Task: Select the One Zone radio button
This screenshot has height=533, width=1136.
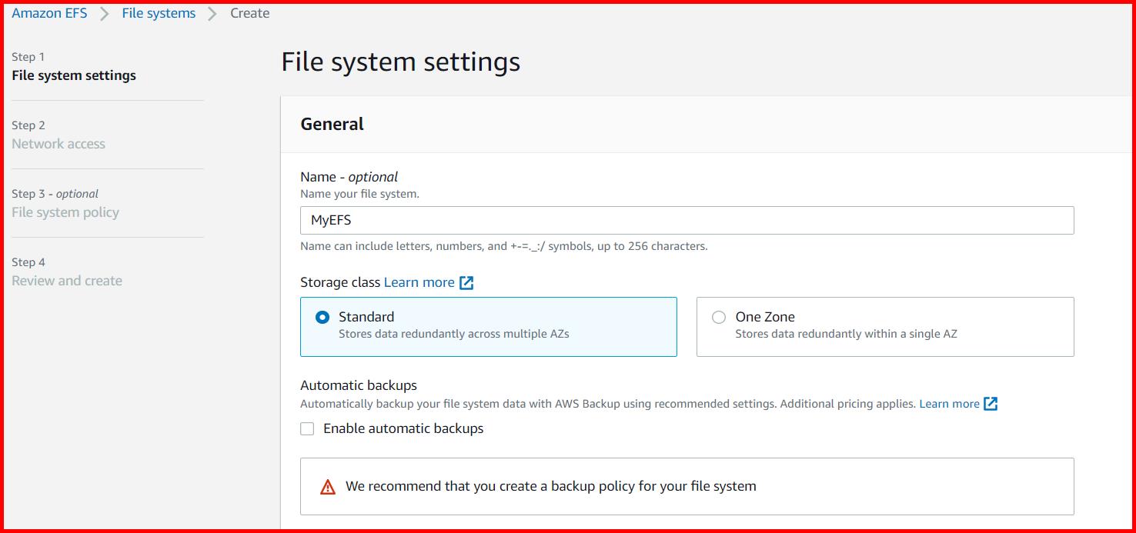Action: (719, 316)
